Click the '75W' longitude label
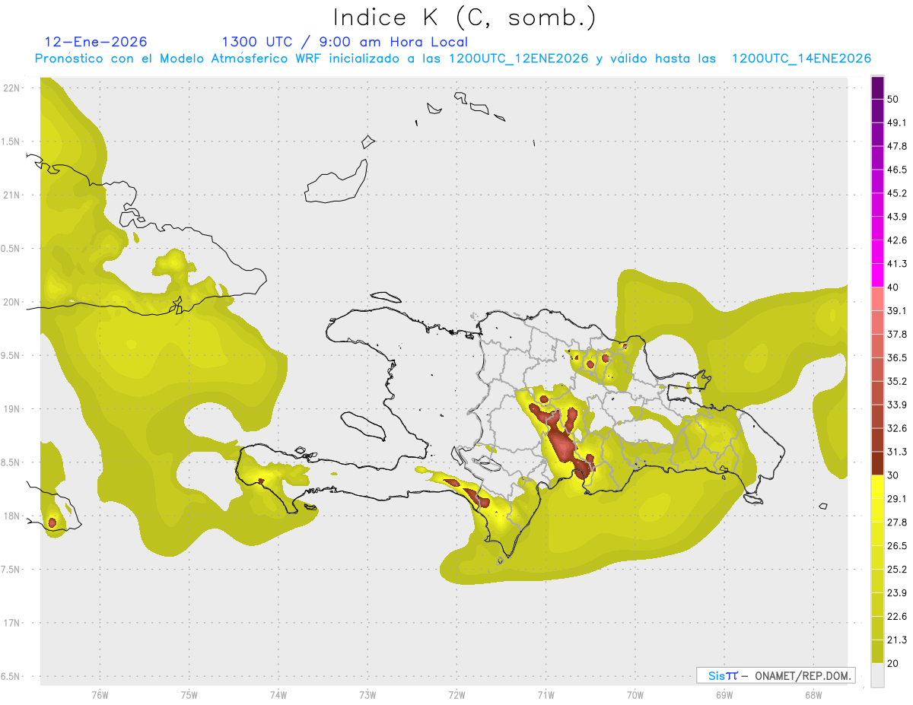Image resolution: width=913 pixels, height=705 pixels. [x=189, y=695]
